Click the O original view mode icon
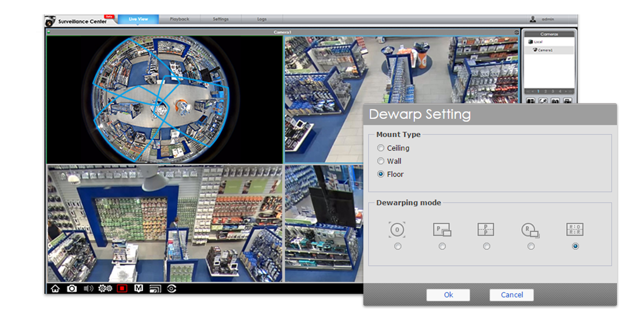 click(397, 230)
